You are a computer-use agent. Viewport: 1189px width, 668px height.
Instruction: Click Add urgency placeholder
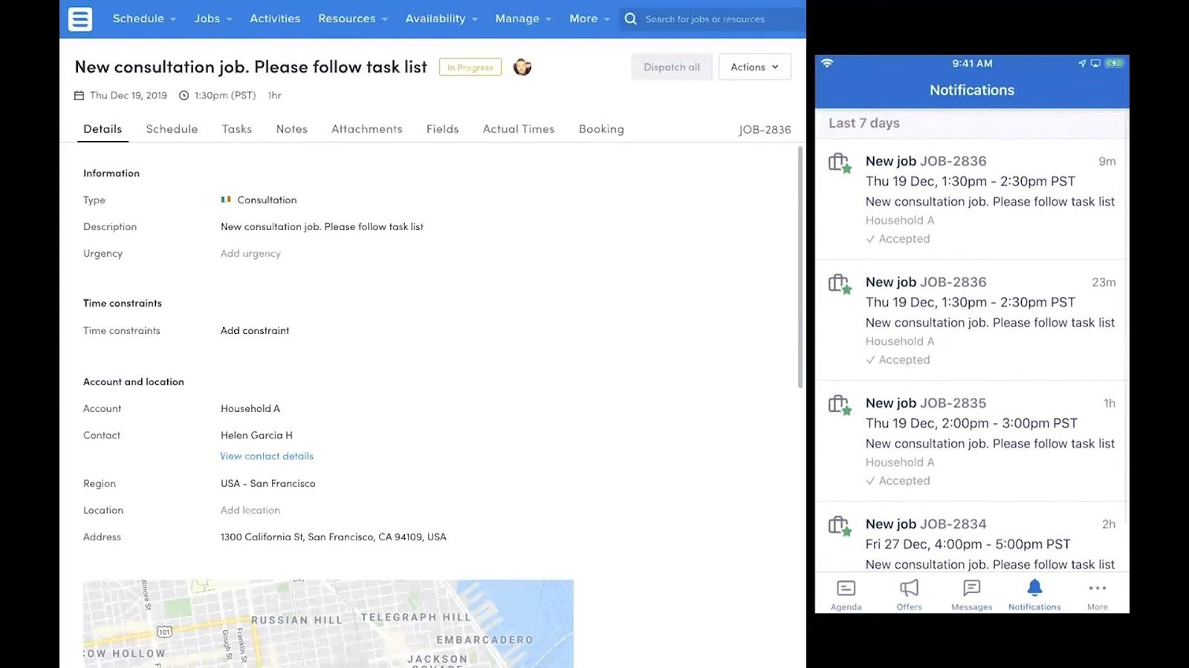(250, 253)
